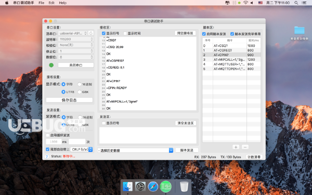Open the baud rate 115200 dropdown
312x195 pixels.
coord(76,39)
